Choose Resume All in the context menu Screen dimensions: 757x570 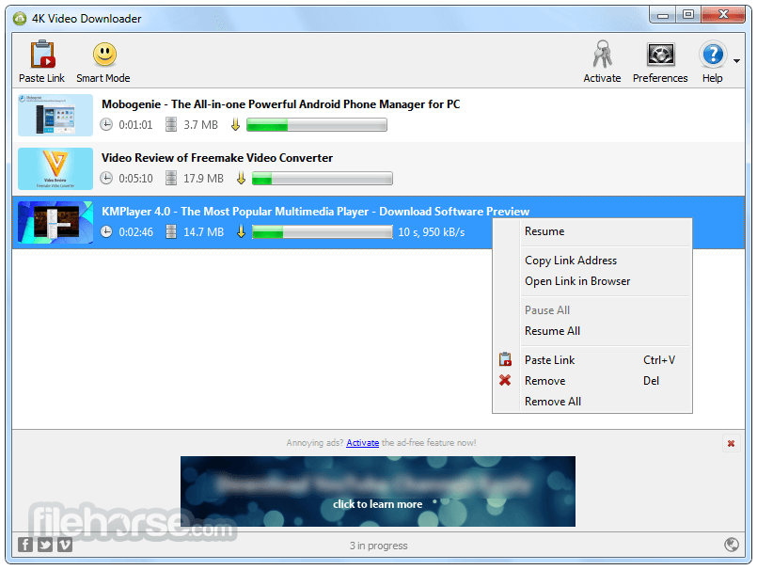[592, 331]
